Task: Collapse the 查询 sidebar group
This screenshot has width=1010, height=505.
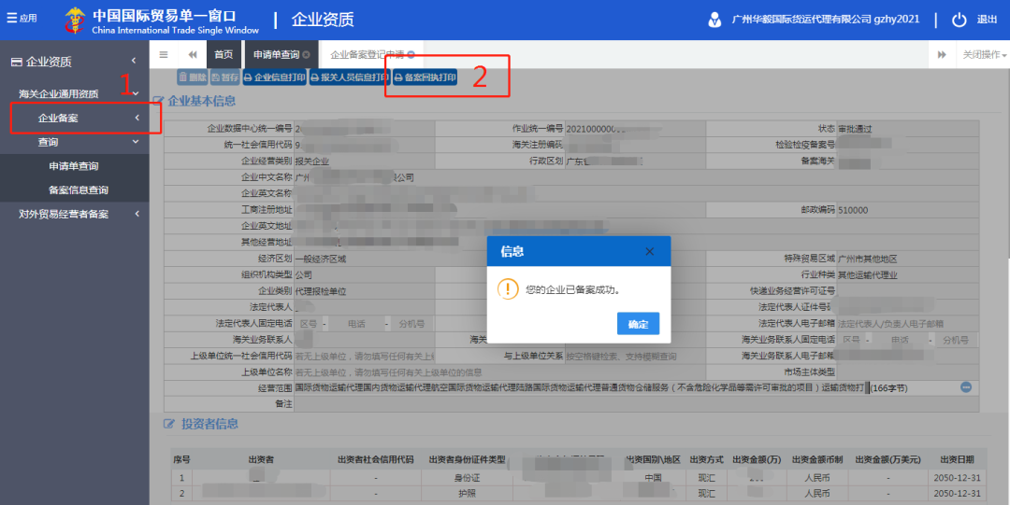Action: coord(74,142)
